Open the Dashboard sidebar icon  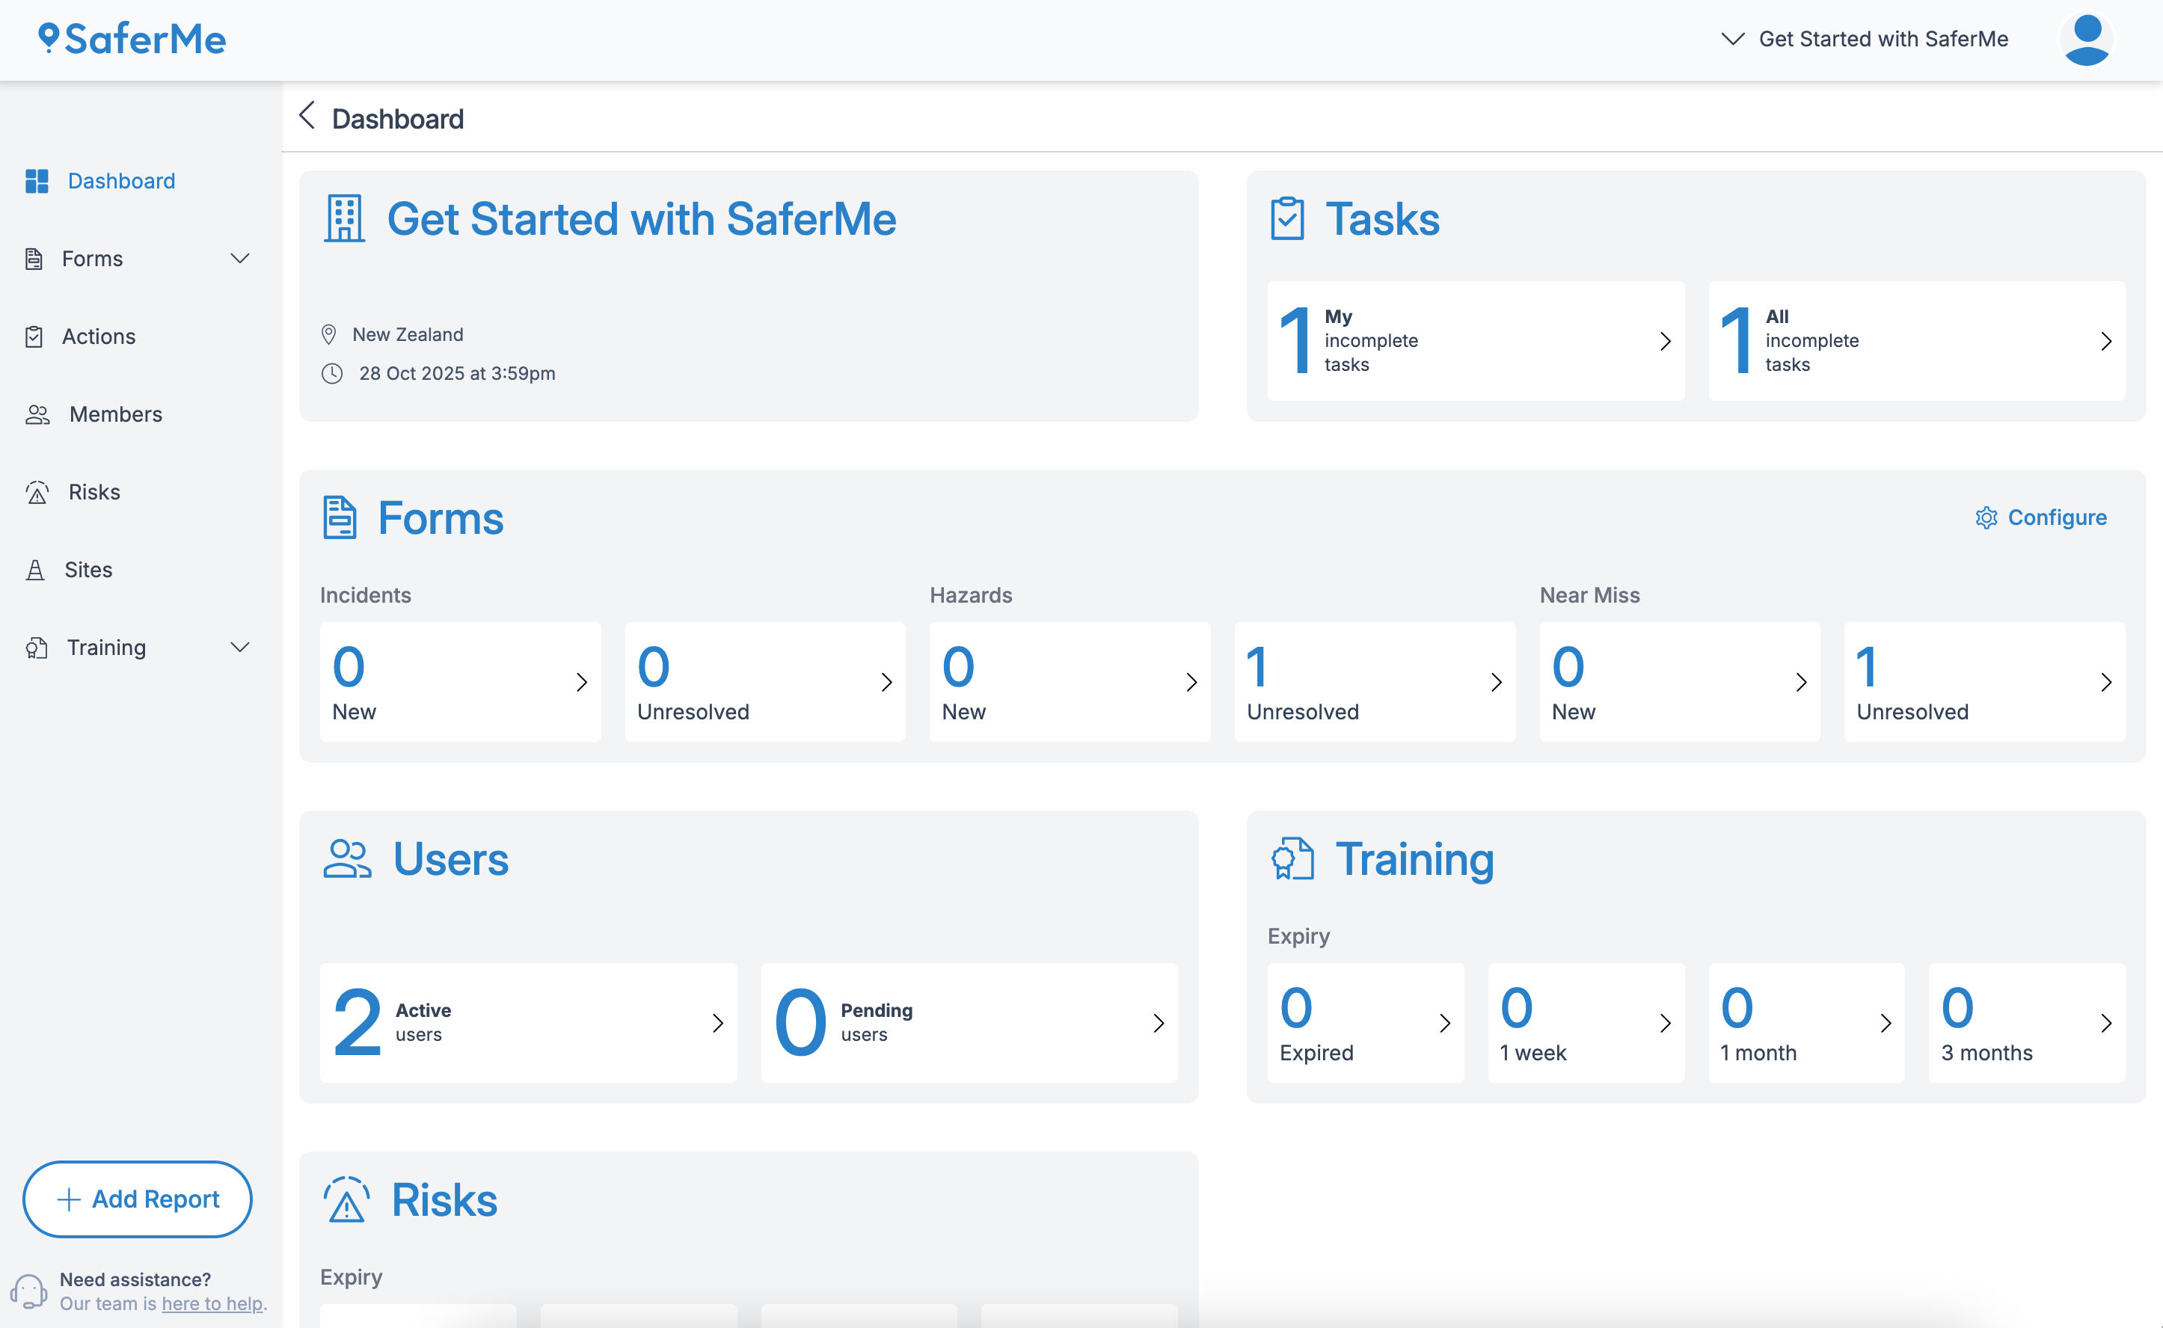37,181
